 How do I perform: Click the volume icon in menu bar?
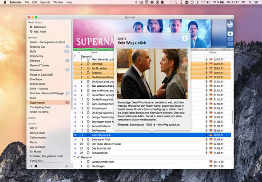(x=208, y=2)
